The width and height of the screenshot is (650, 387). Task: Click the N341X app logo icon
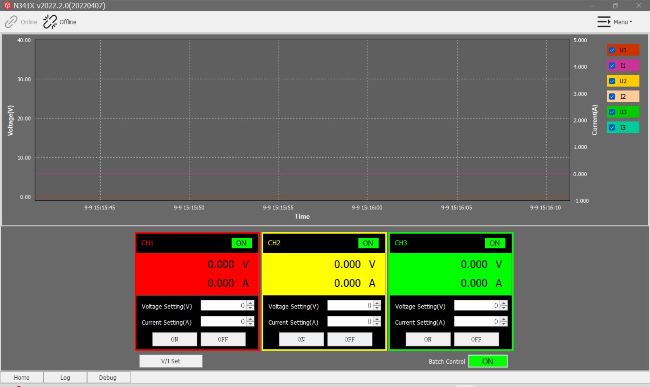coord(7,5)
